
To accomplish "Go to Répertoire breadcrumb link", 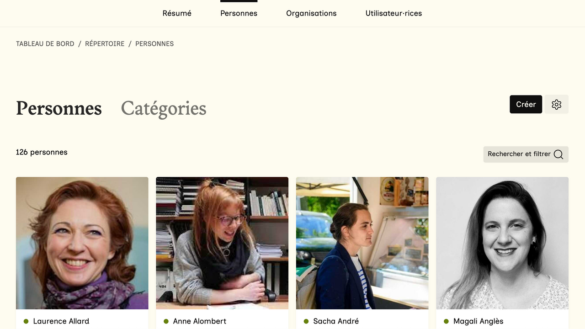I will tap(105, 44).
